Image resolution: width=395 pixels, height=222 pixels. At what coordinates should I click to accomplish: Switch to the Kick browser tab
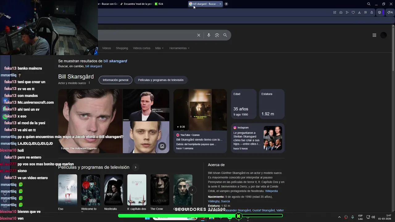[161, 4]
